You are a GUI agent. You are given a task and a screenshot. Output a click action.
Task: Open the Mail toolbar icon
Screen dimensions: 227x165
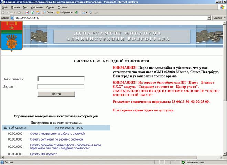coord(84,12)
